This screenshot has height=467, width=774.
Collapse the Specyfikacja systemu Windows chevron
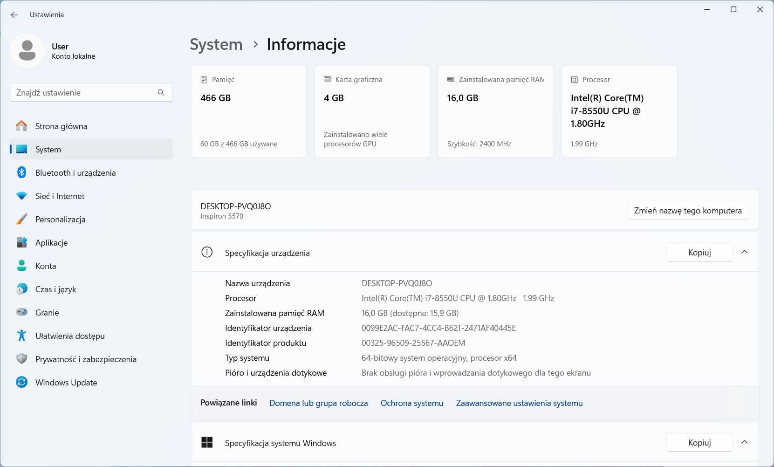(745, 442)
